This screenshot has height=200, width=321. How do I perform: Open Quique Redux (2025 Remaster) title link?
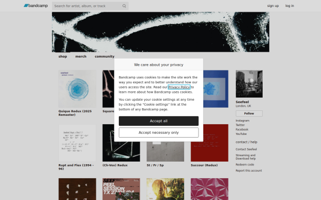pos(75,113)
